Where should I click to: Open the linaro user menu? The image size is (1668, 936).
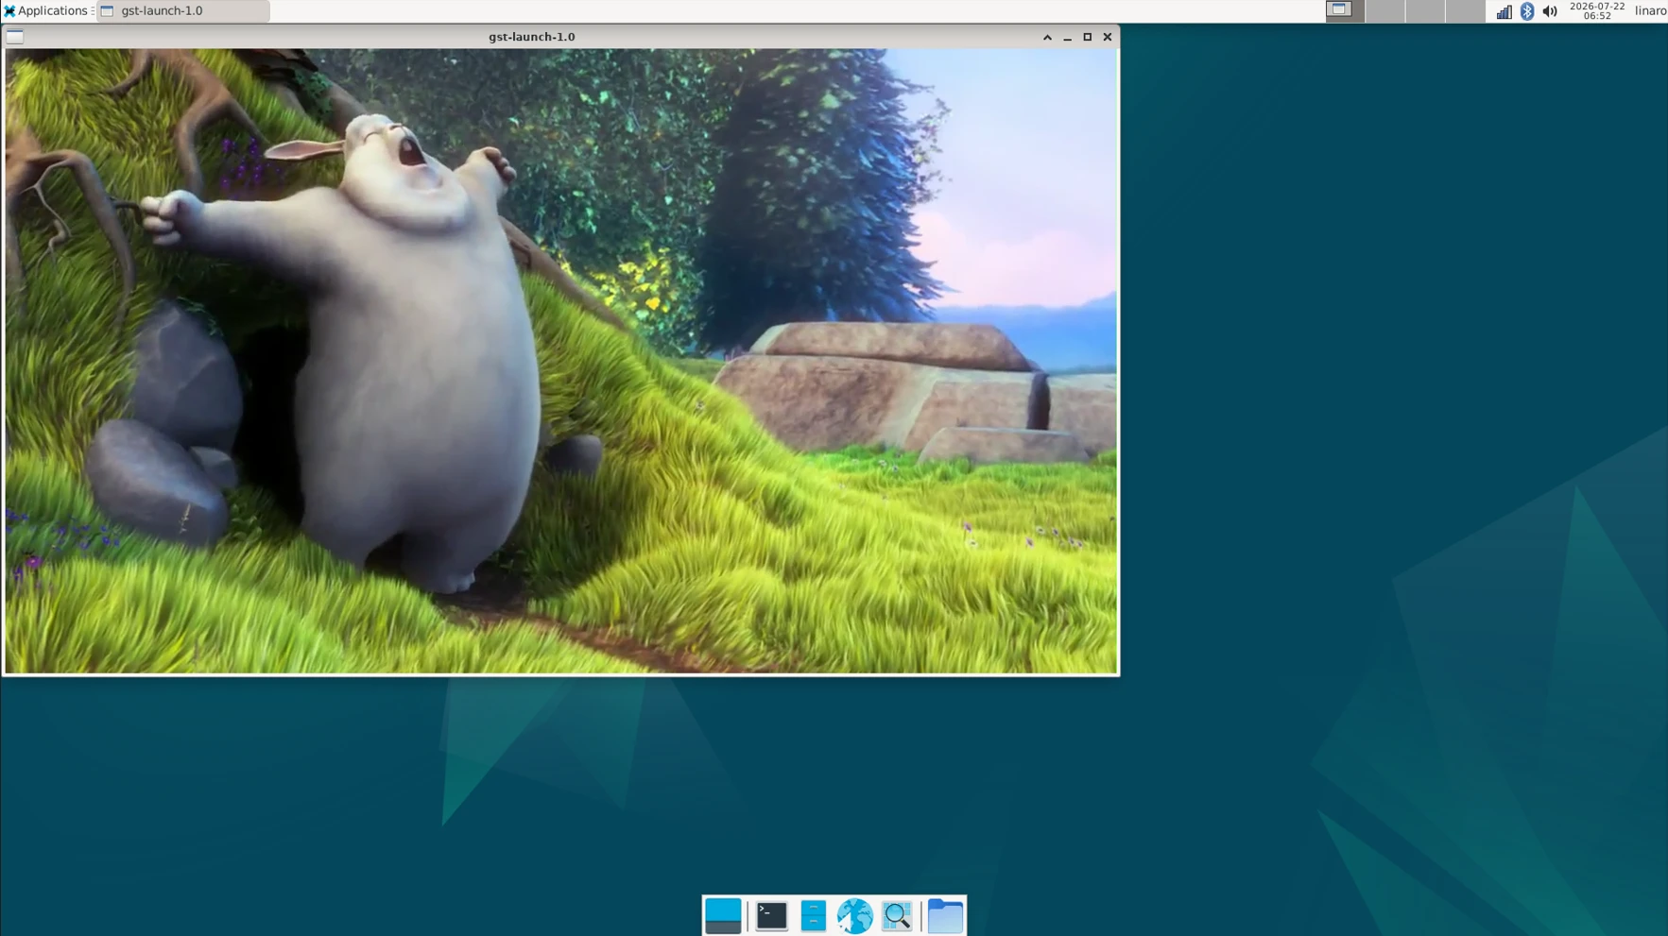1650,10
